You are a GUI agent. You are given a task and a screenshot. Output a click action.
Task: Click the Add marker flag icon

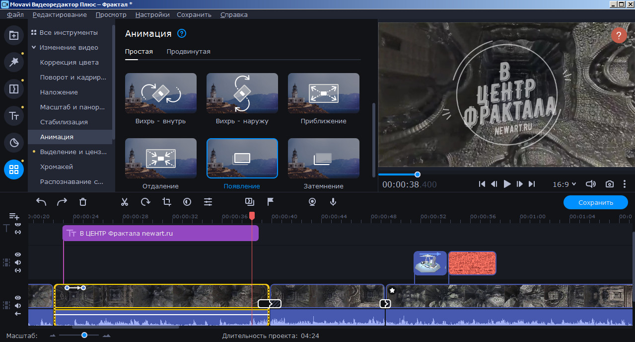271,202
